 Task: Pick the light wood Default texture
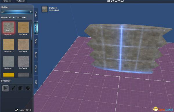(x=23, y=27)
